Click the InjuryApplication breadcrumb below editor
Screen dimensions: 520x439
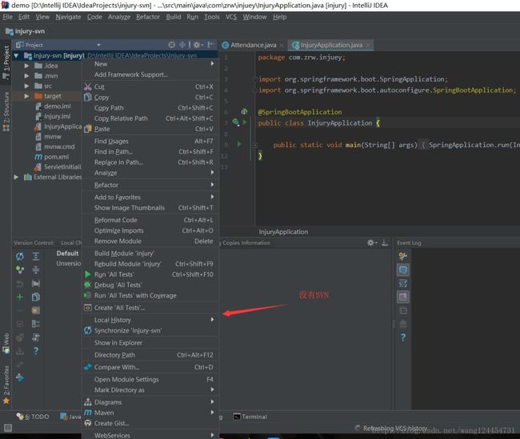(283, 232)
